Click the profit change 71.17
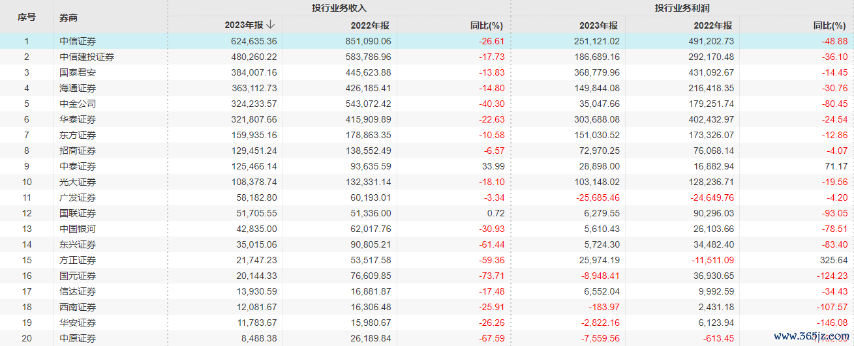The height and width of the screenshot is (346, 854). [836, 166]
